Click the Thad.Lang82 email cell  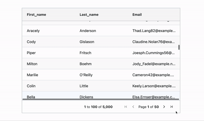154,31
